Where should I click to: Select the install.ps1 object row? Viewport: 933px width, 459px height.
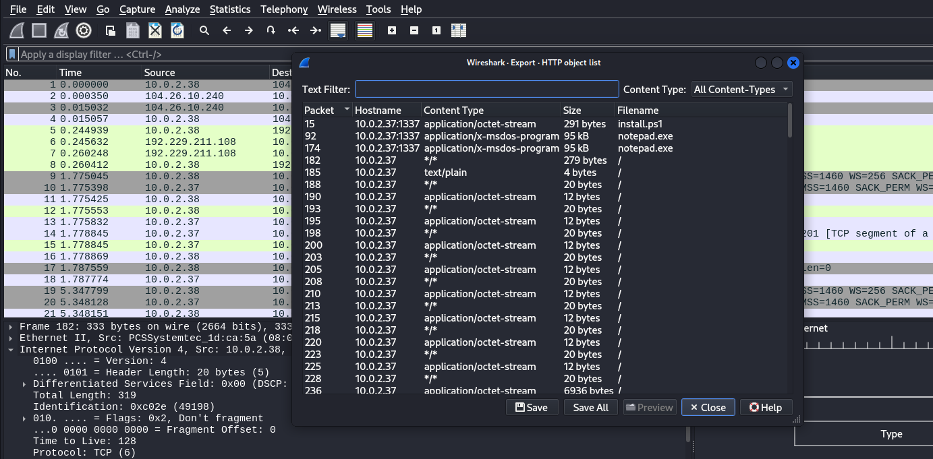[x=544, y=124]
